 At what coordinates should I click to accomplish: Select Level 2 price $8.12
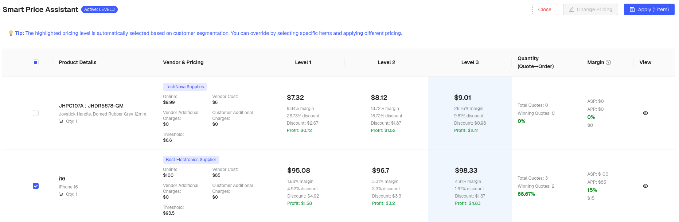[x=379, y=98]
